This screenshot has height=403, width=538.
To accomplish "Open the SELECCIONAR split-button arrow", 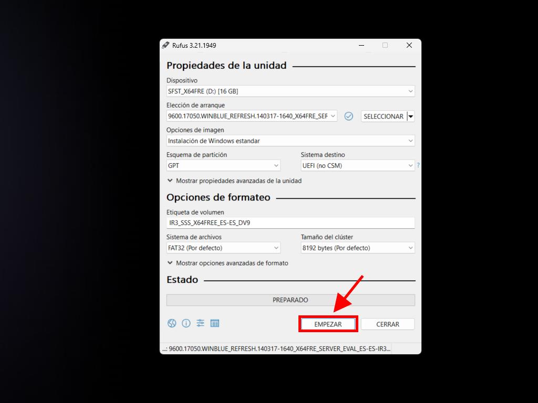I will click(x=411, y=116).
